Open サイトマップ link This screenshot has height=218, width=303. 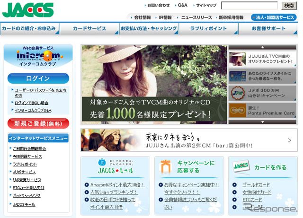tap(206, 5)
